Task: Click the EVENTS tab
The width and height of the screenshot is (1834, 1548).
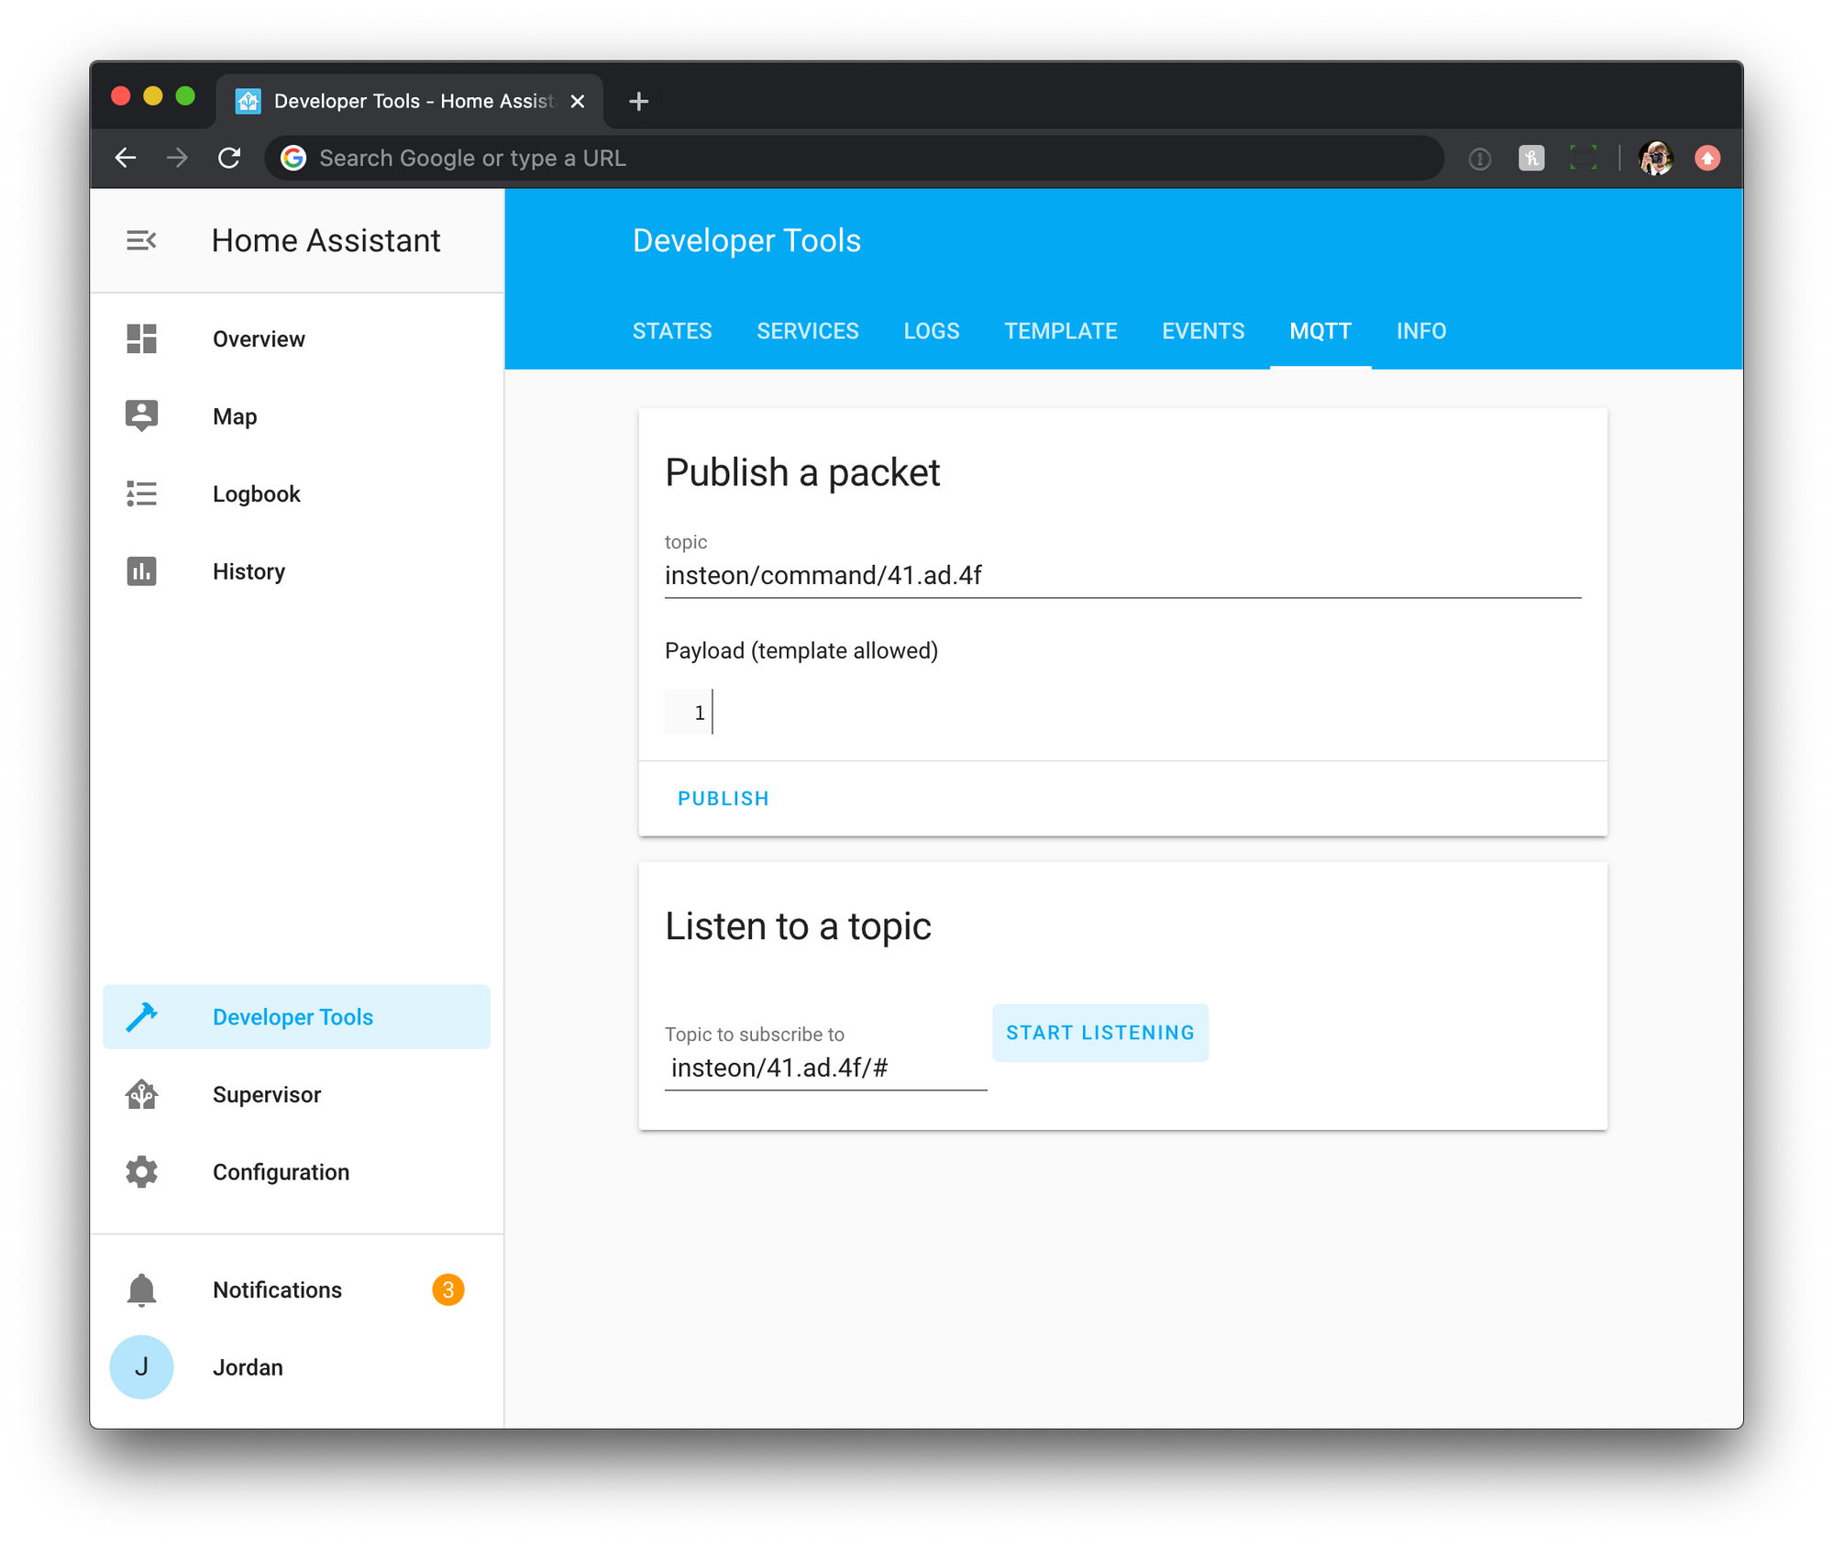Action: pyautogui.click(x=1201, y=330)
